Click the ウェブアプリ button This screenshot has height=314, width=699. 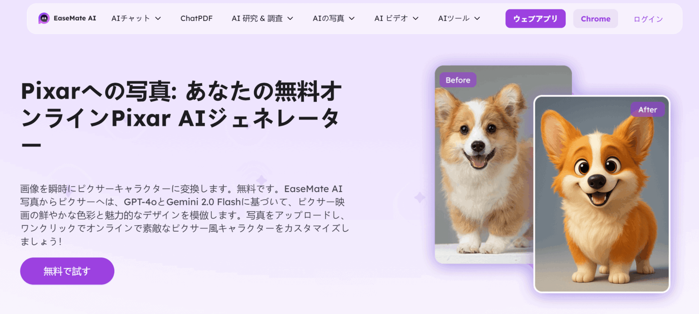(535, 19)
